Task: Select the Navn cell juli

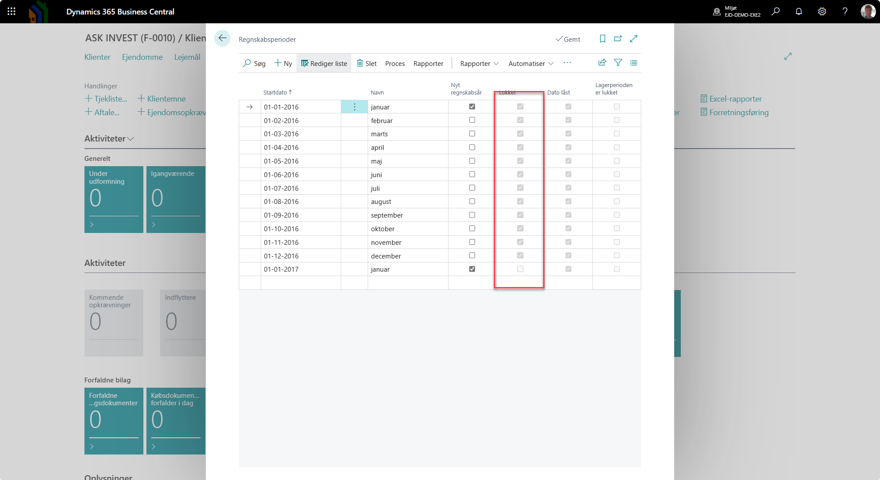Action: (x=408, y=188)
